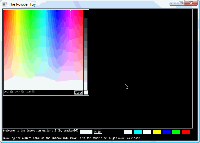Select the red swatch in the bottom palette
This screenshot has height=143, width=200.
[186, 132]
